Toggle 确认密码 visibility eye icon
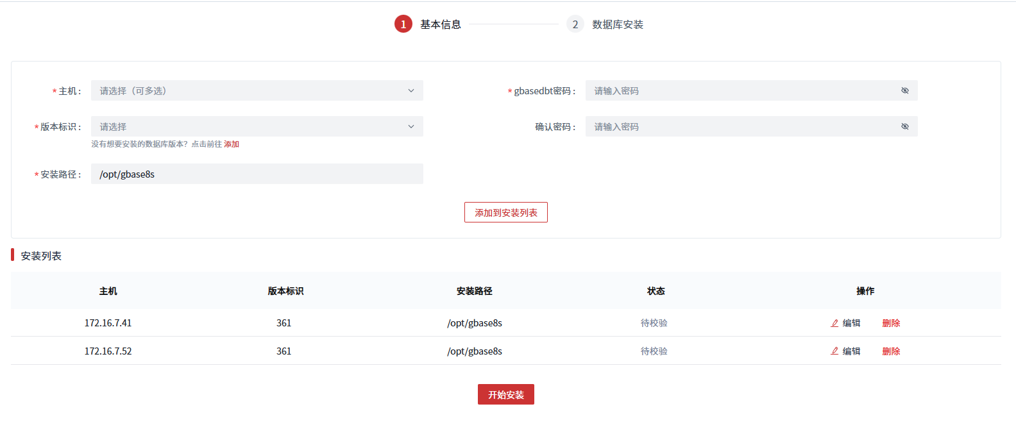The height and width of the screenshot is (427, 1016). [905, 127]
